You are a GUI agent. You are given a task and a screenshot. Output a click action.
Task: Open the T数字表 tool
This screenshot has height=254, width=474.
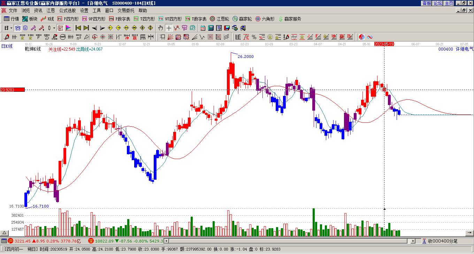(196, 19)
